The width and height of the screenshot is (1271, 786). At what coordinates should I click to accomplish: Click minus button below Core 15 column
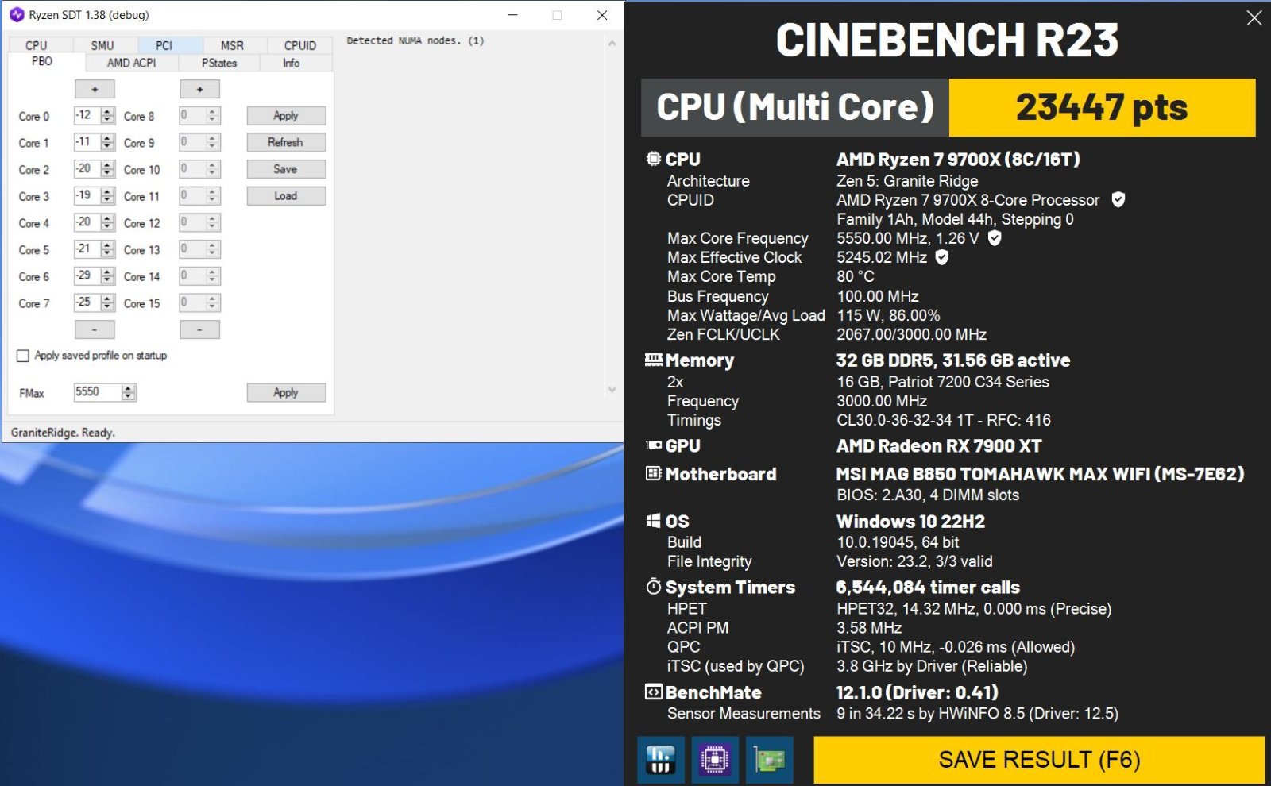(199, 329)
